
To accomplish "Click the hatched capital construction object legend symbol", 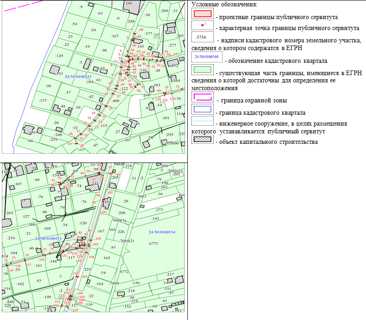I will [201, 139].
